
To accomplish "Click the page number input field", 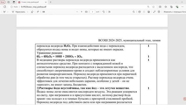I will pyautogui.click(x=92, y=12).
